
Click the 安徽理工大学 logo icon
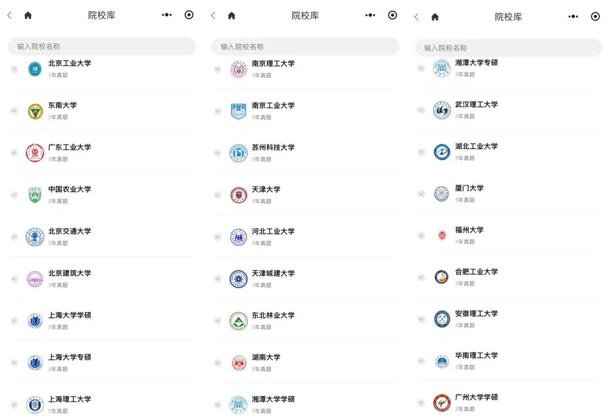pyautogui.click(x=442, y=319)
